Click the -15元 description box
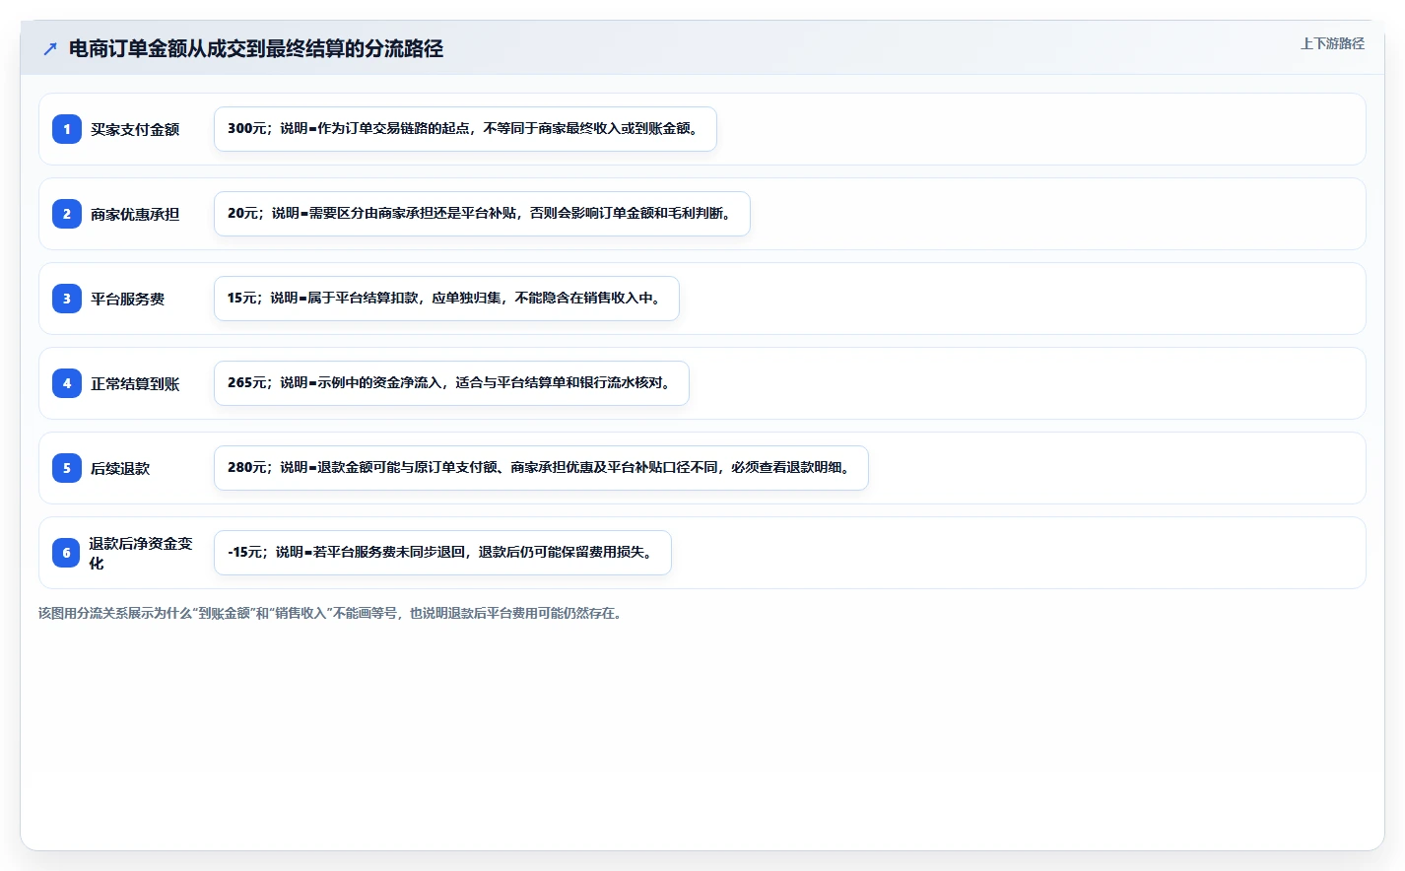The width and height of the screenshot is (1405, 871). pos(442,553)
